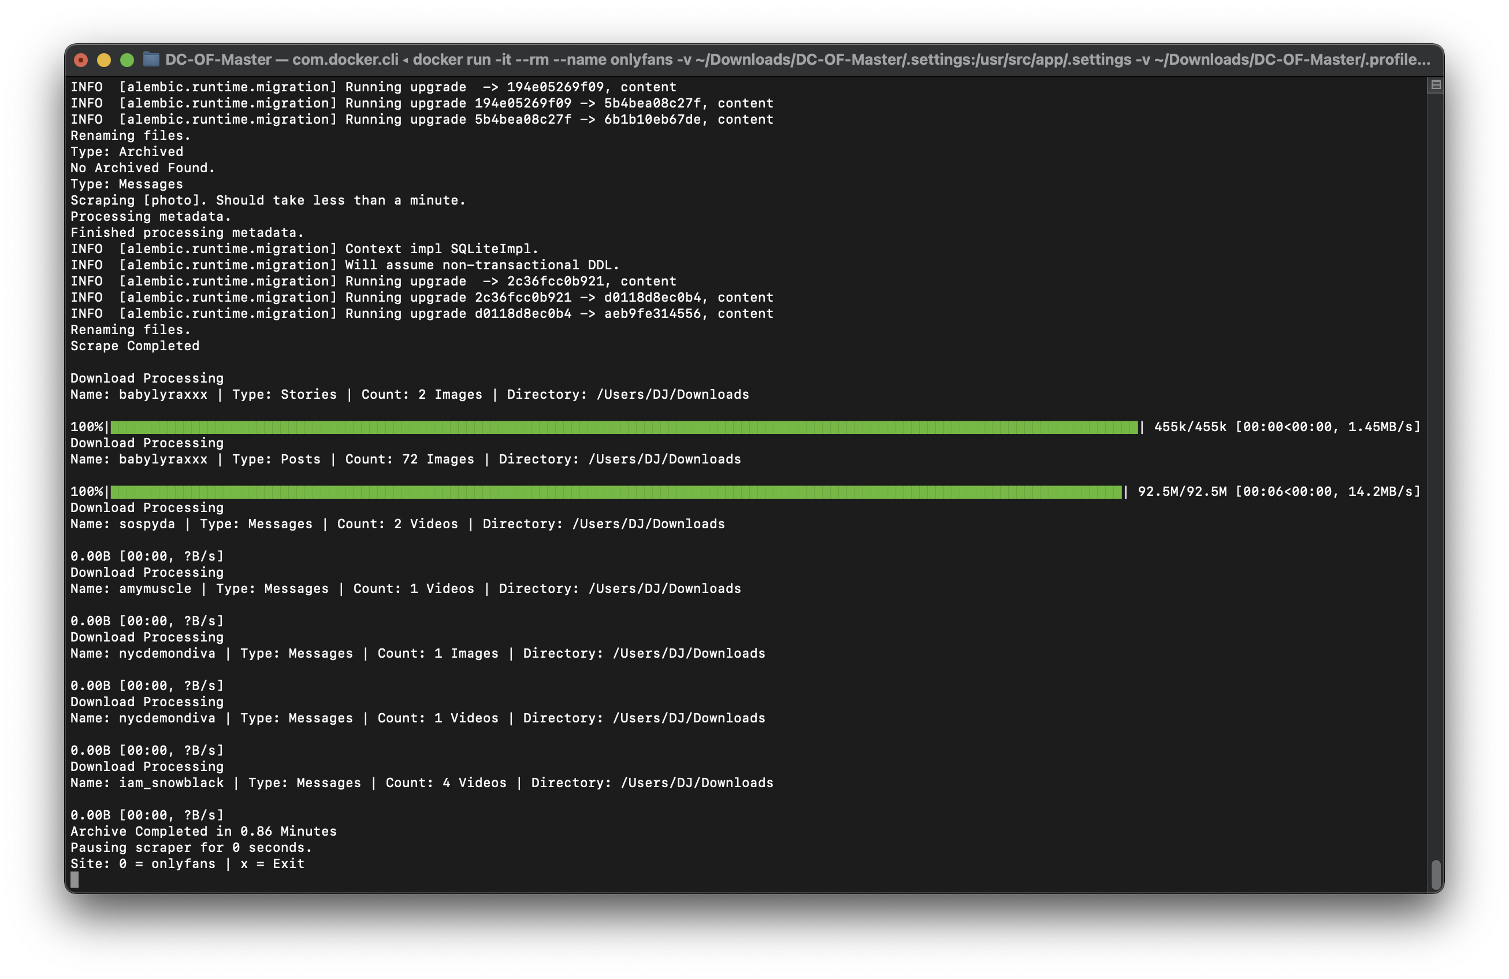Click the DC-OF-Master folder proxy icon in title bar

151,59
